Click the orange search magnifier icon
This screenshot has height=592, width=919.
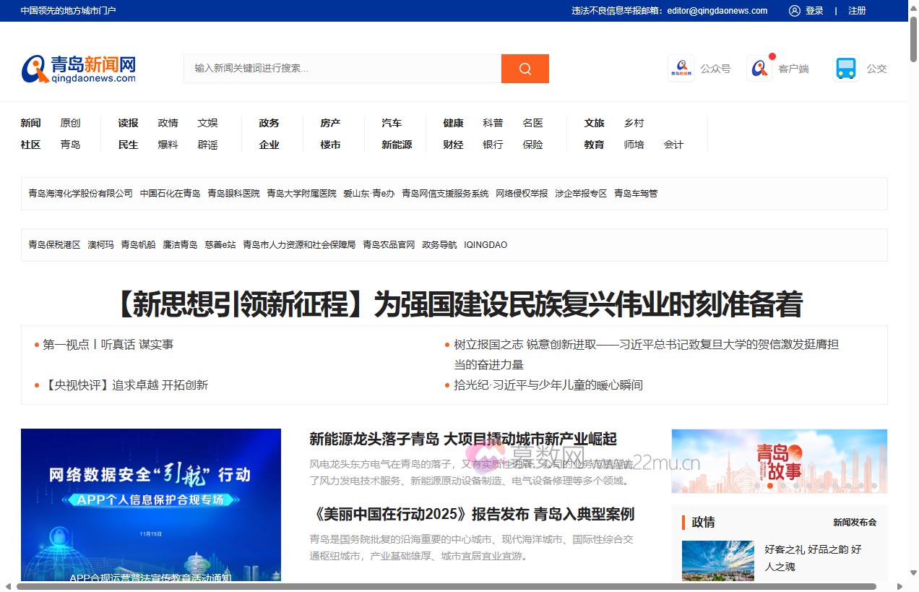(525, 69)
